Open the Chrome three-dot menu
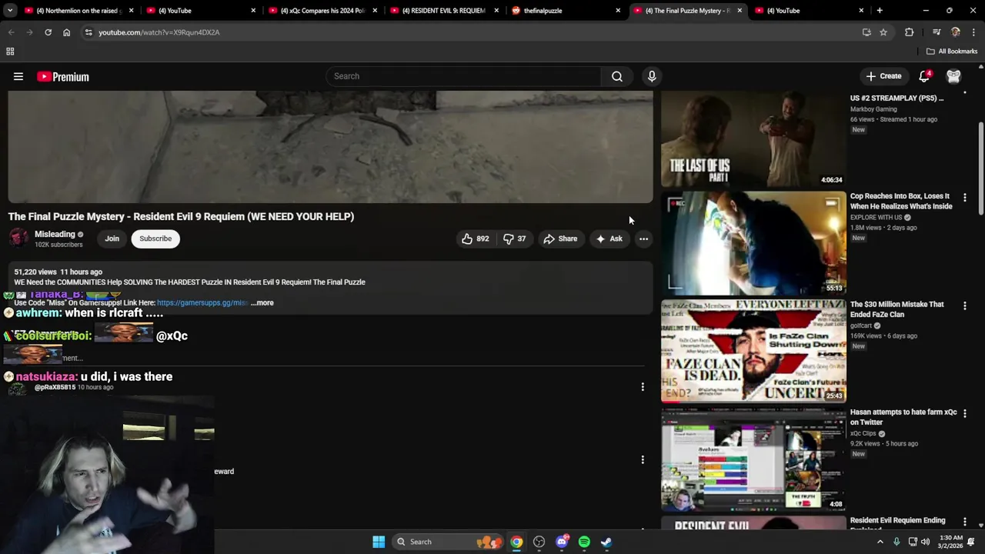985x554 pixels. pyautogui.click(x=973, y=32)
